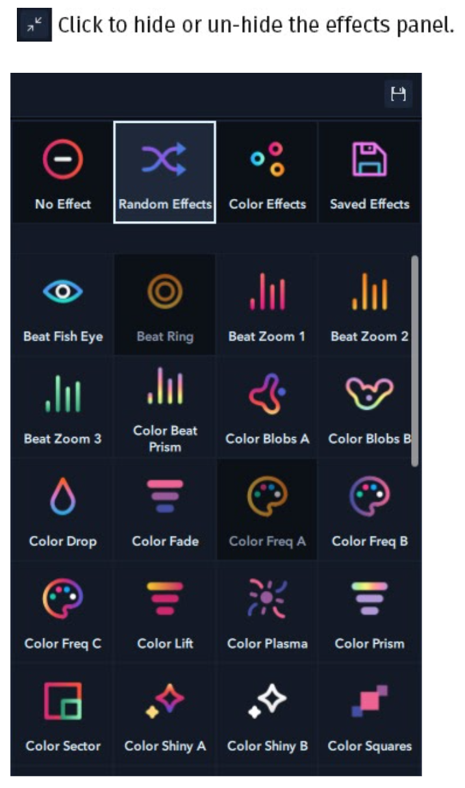Click the save icon atop effects panel
The image size is (465, 788).
click(397, 95)
